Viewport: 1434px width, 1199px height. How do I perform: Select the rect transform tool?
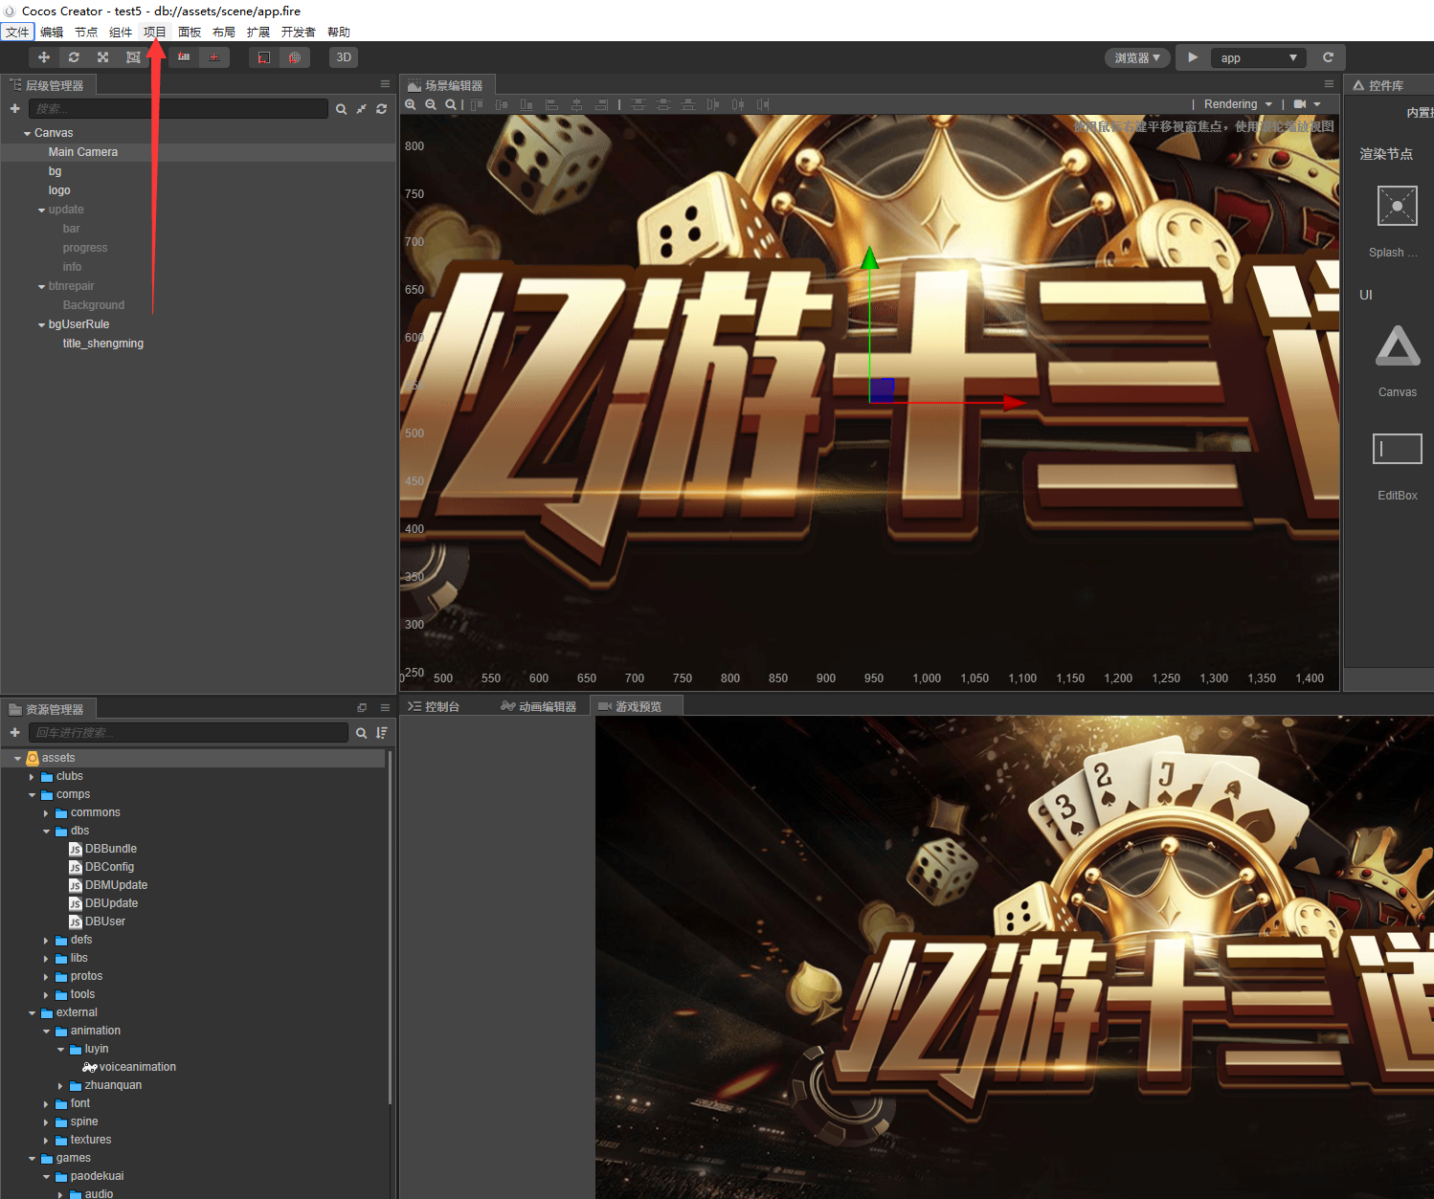click(x=133, y=57)
